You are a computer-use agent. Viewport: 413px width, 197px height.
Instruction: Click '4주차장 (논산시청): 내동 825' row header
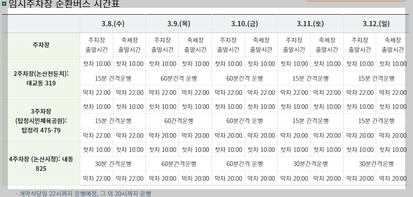coord(41,164)
